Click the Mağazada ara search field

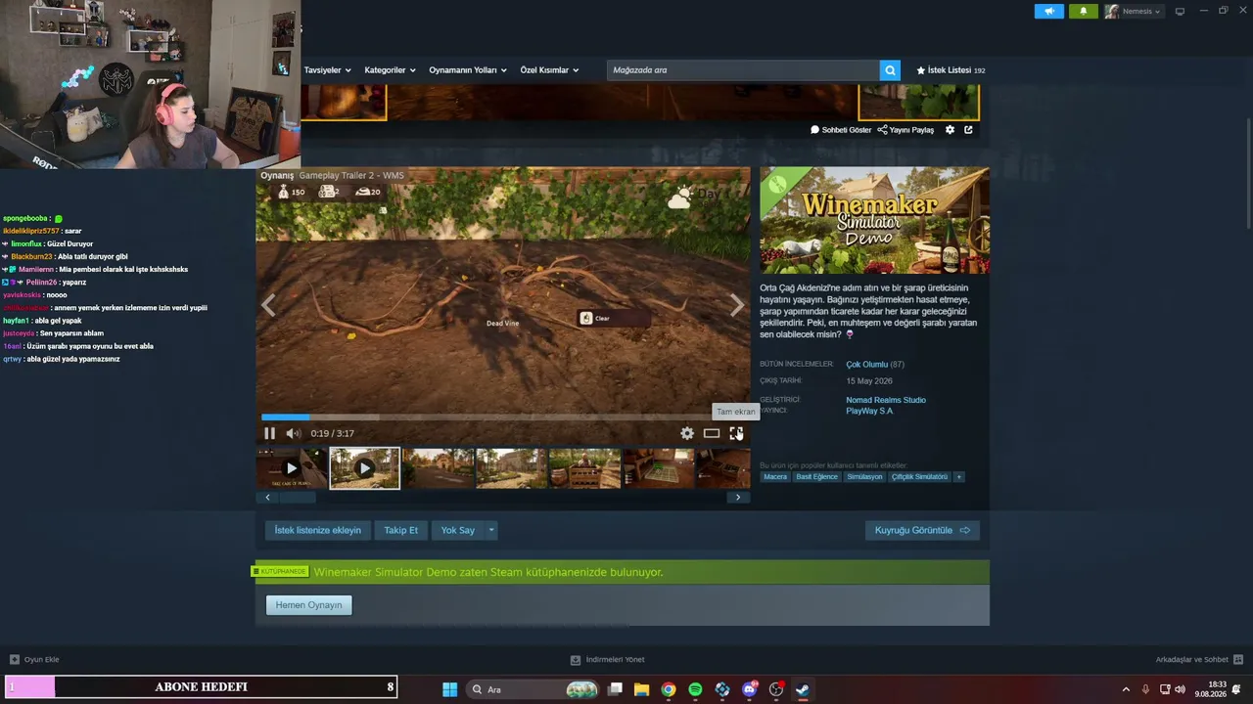(743, 70)
